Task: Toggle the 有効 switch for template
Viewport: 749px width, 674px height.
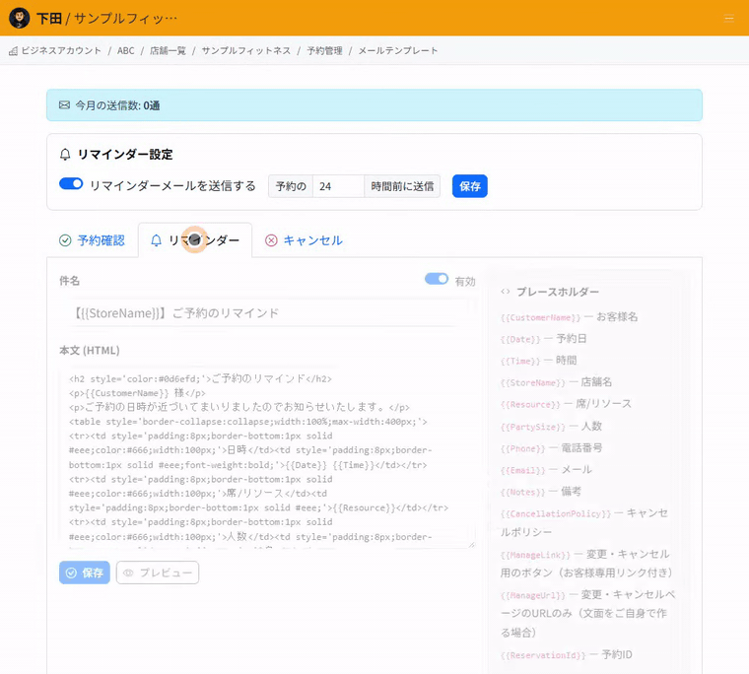Action: pyautogui.click(x=437, y=279)
